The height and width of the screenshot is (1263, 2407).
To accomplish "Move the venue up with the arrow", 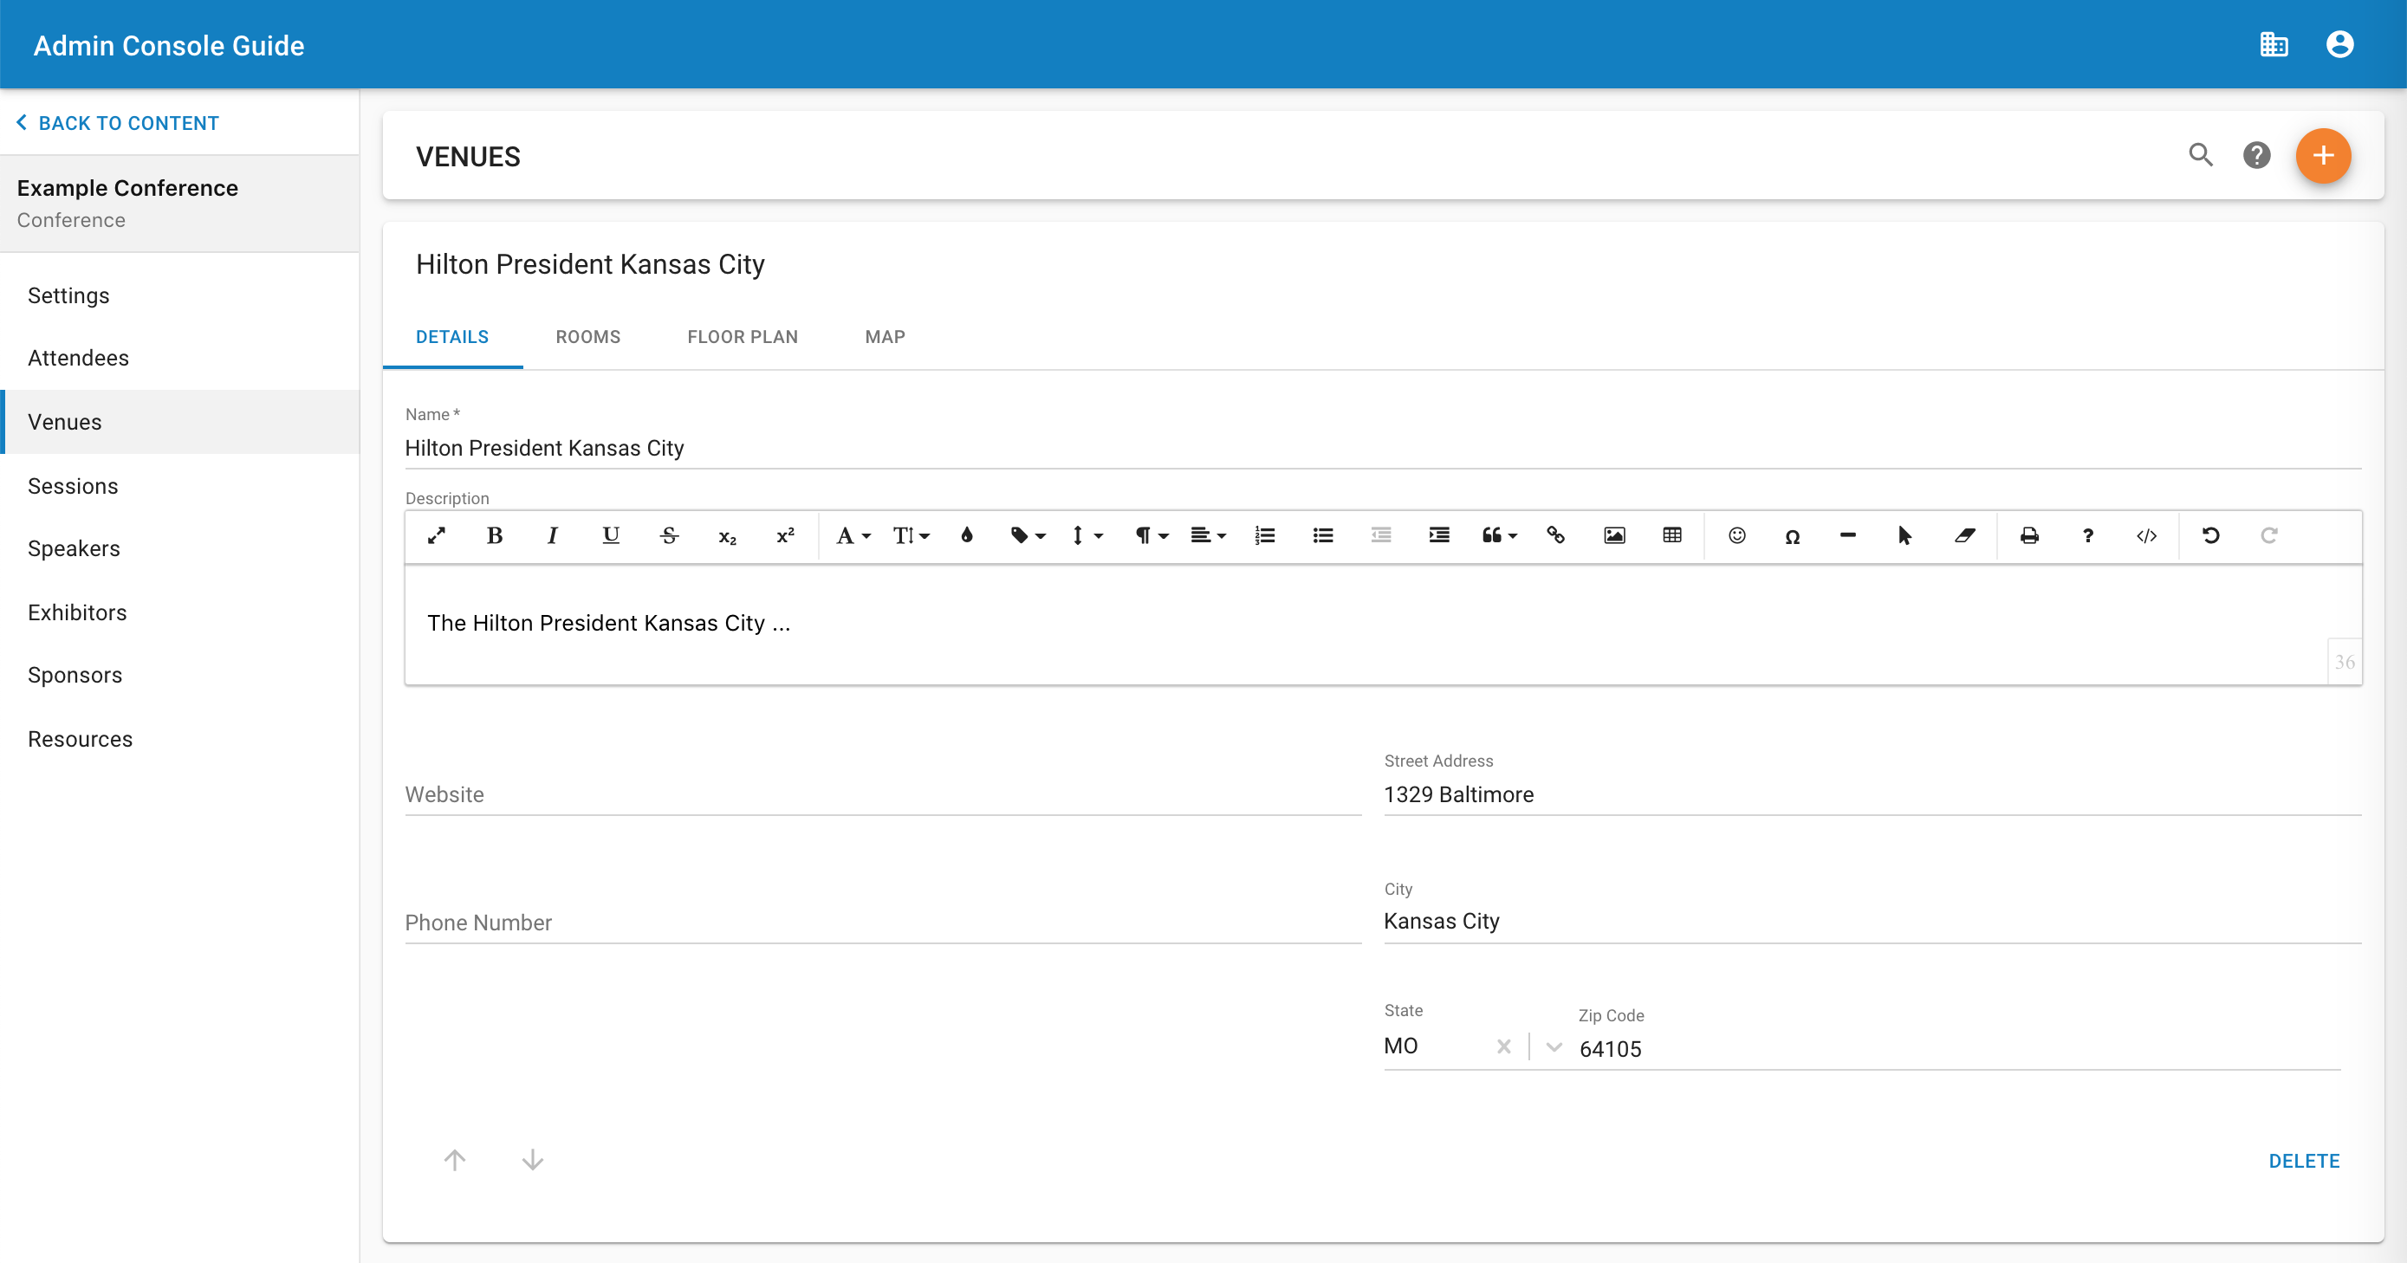I will 455,1159.
